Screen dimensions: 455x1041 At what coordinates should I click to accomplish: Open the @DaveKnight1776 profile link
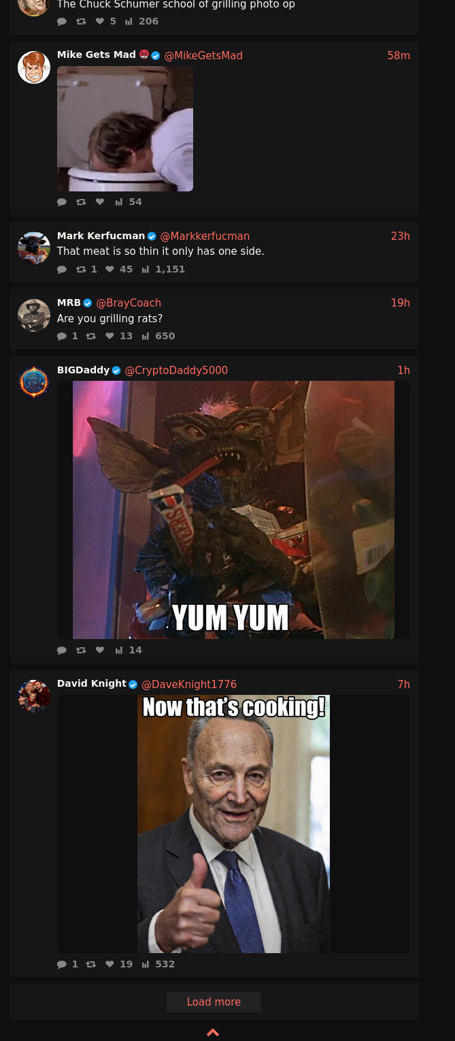pyautogui.click(x=189, y=684)
